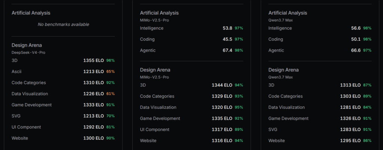This screenshot has height=150, width=383.
Task: Click the '87%' 3D percentage
Action: tap(367, 85)
